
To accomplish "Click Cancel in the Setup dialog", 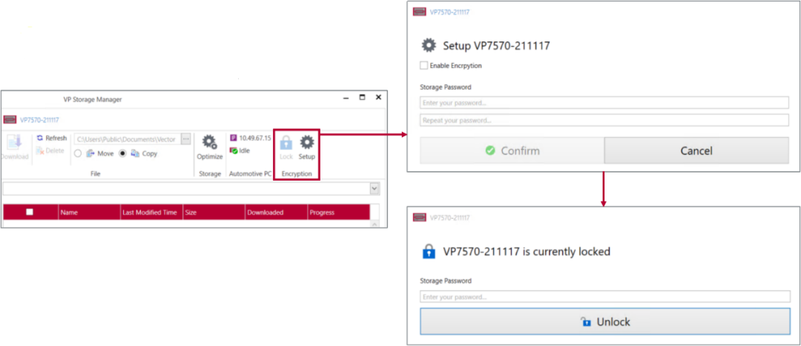I will click(x=696, y=150).
